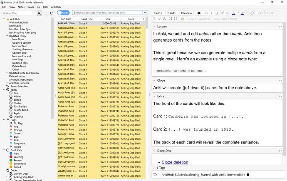Open the search history dropdown arrow
The width and height of the screenshot is (287, 181).
coord(145,12)
